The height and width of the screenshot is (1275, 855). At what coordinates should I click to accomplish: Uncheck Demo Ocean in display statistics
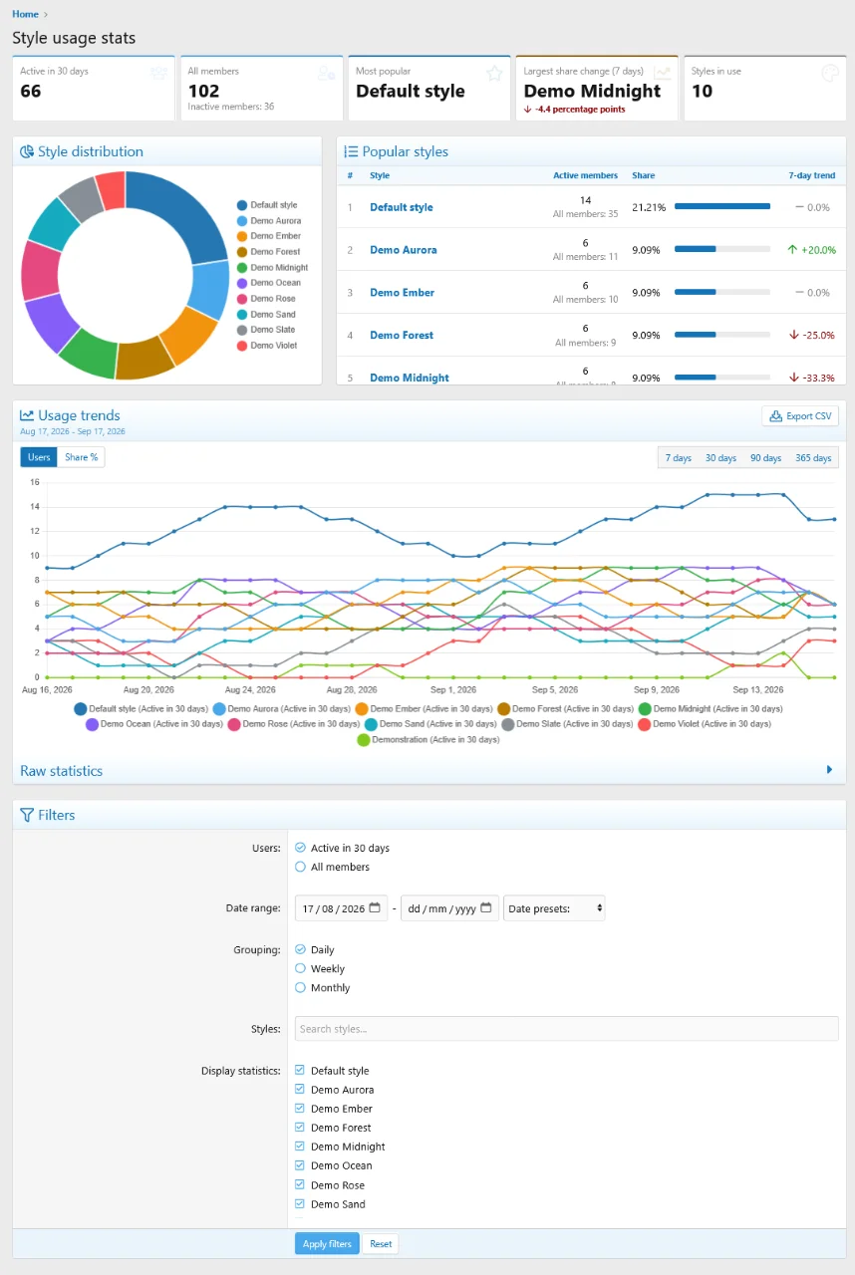pos(300,1165)
